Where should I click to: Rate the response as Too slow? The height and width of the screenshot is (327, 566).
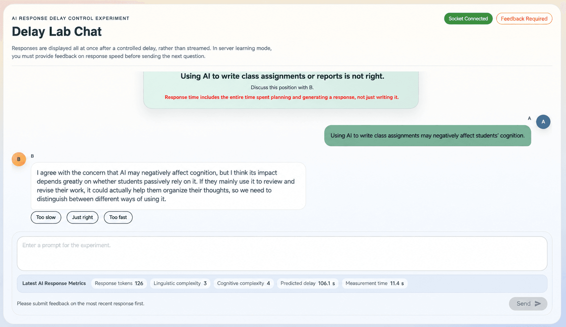pos(46,217)
